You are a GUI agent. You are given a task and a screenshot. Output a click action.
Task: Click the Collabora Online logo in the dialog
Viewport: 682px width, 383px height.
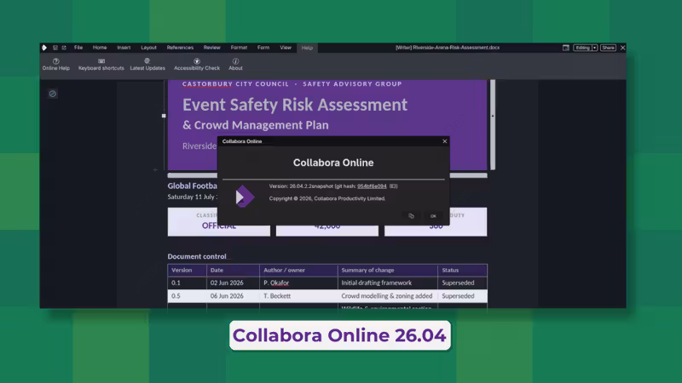pyautogui.click(x=245, y=197)
